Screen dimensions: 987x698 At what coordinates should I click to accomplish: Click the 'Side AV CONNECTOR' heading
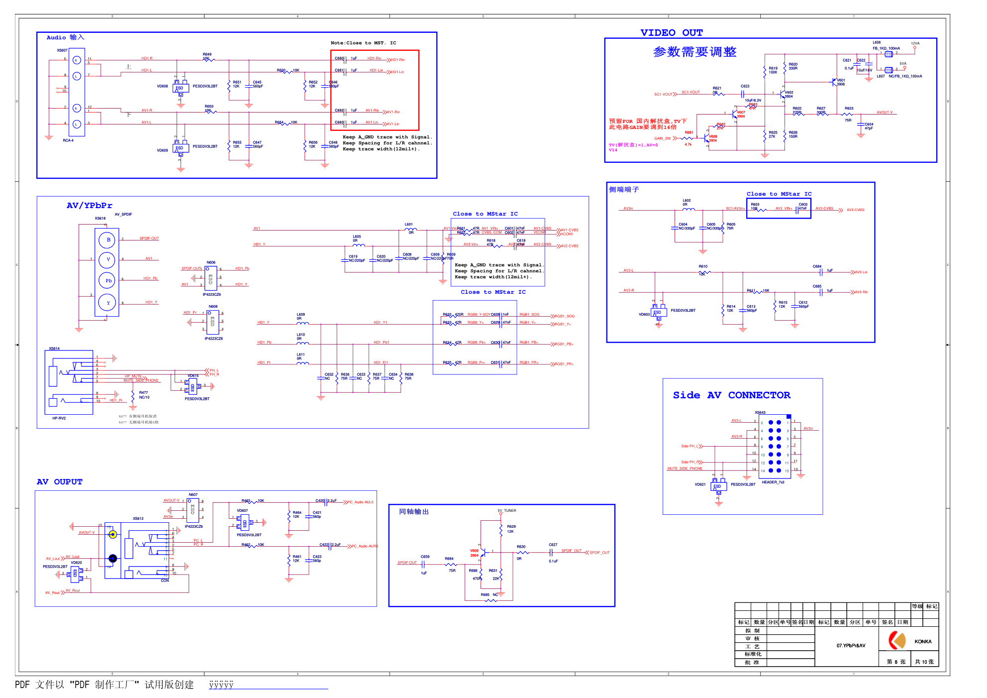pos(731,395)
